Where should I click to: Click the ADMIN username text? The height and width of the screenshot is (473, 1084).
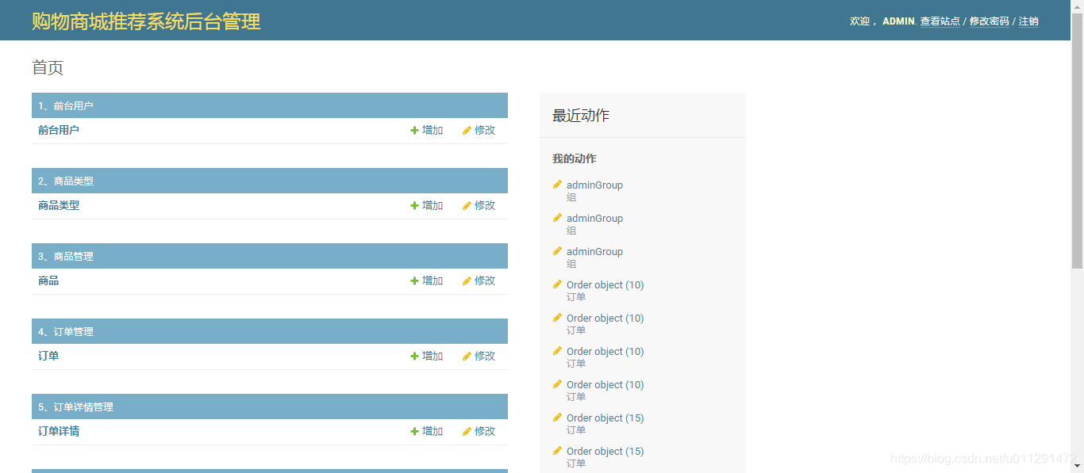898,21
